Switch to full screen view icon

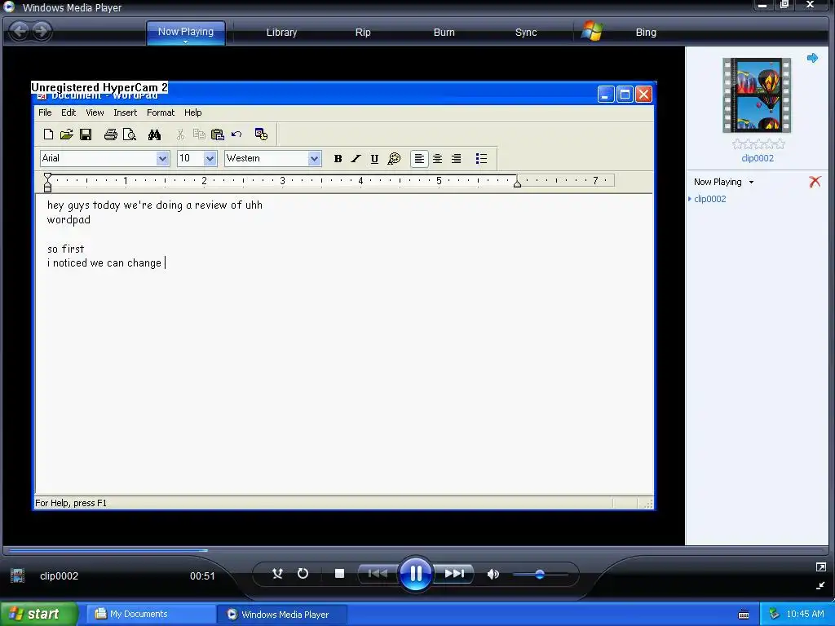point(820,567)
